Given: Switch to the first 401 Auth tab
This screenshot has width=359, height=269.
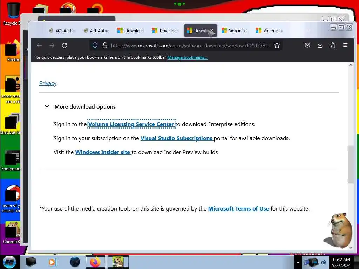Looking at the screenshot, I should click(x=62, y=31).
